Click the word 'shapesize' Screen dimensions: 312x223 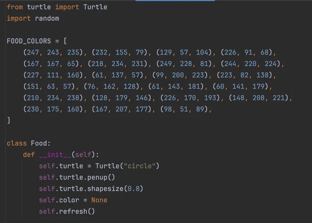point(105,189)
